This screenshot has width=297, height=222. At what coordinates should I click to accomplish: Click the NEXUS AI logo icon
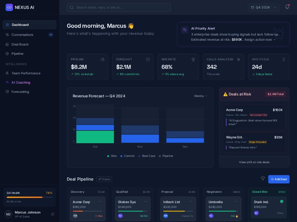tap(9, 7)
